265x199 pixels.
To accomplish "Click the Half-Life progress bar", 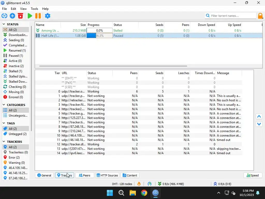I will [100, 36].
